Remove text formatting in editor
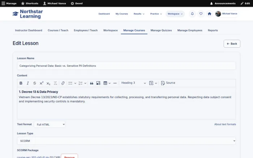The height and width of the screenshot is (158, 253). point(55,83)
